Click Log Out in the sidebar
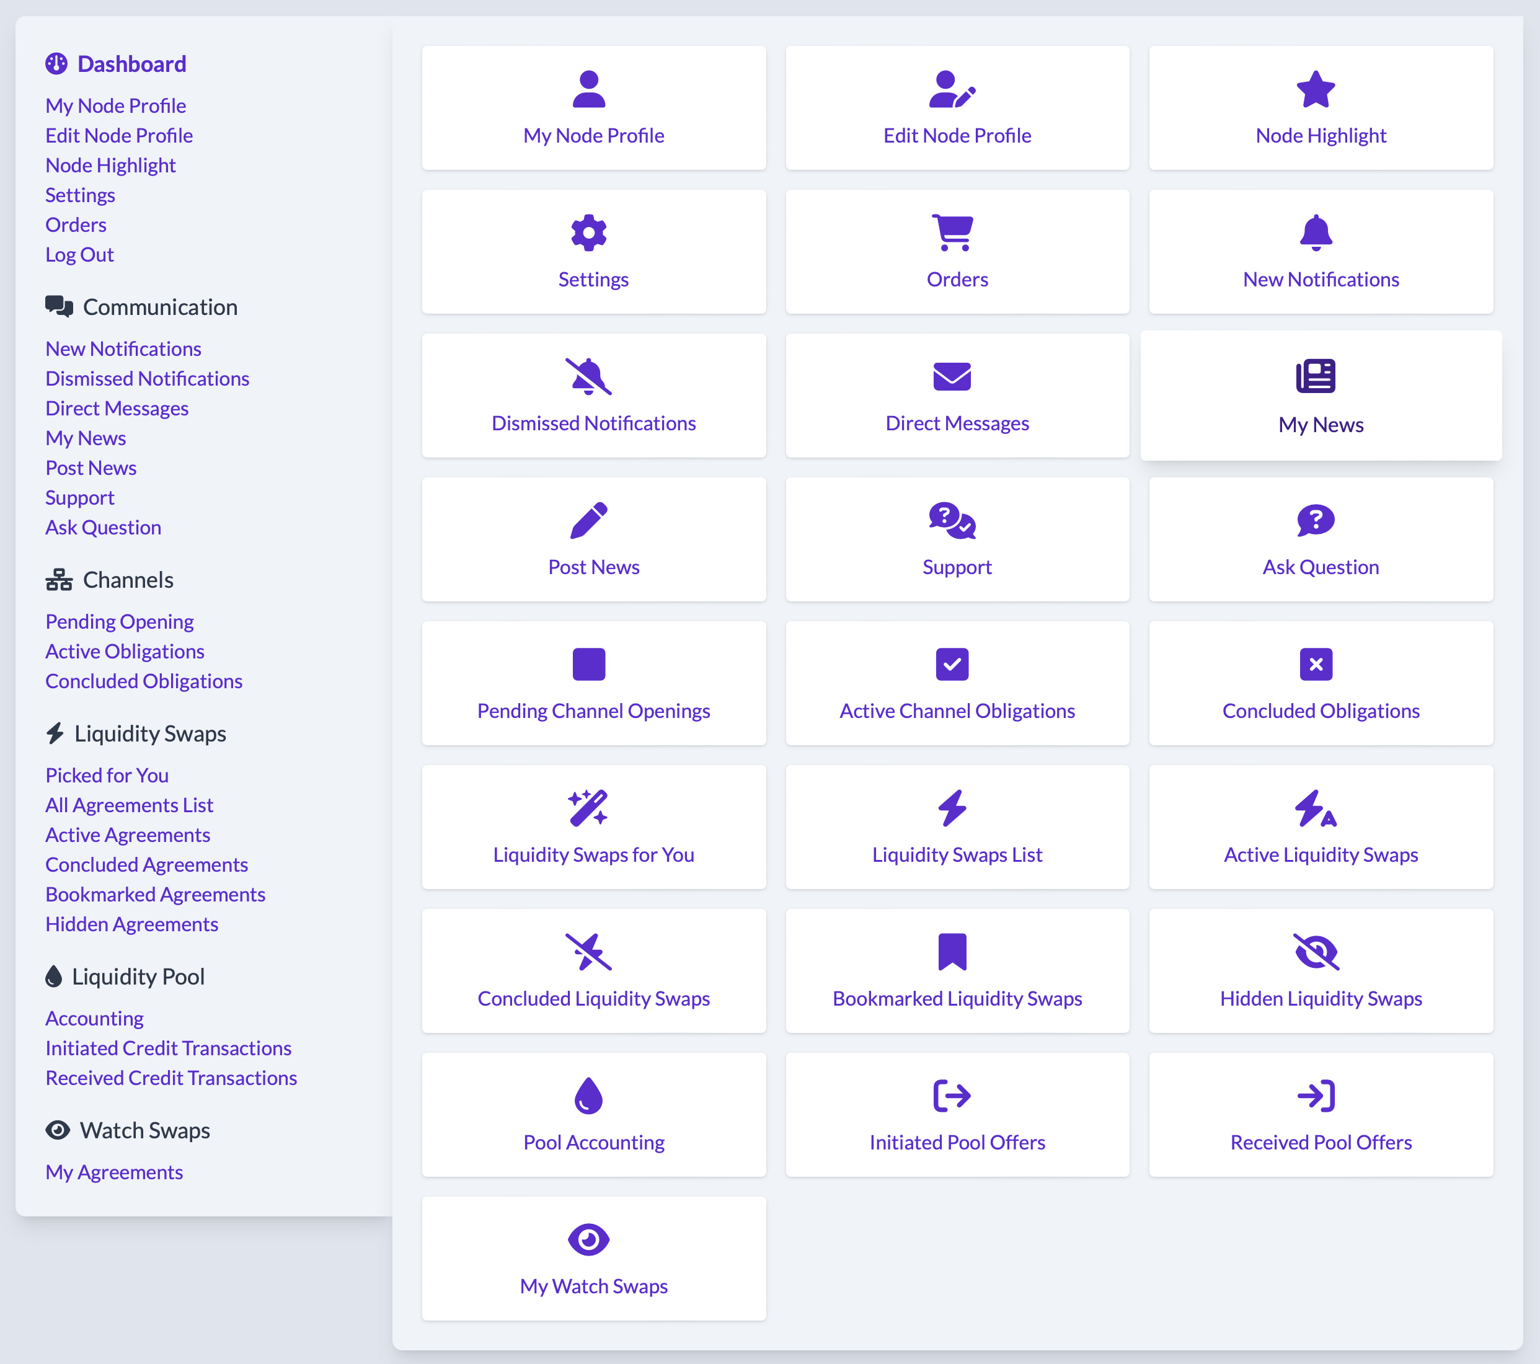 coord(79,255)
